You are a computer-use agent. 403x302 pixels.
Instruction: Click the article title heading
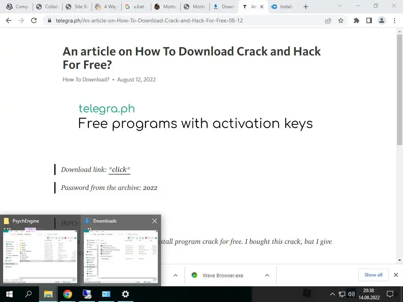(x=192, y=58)
